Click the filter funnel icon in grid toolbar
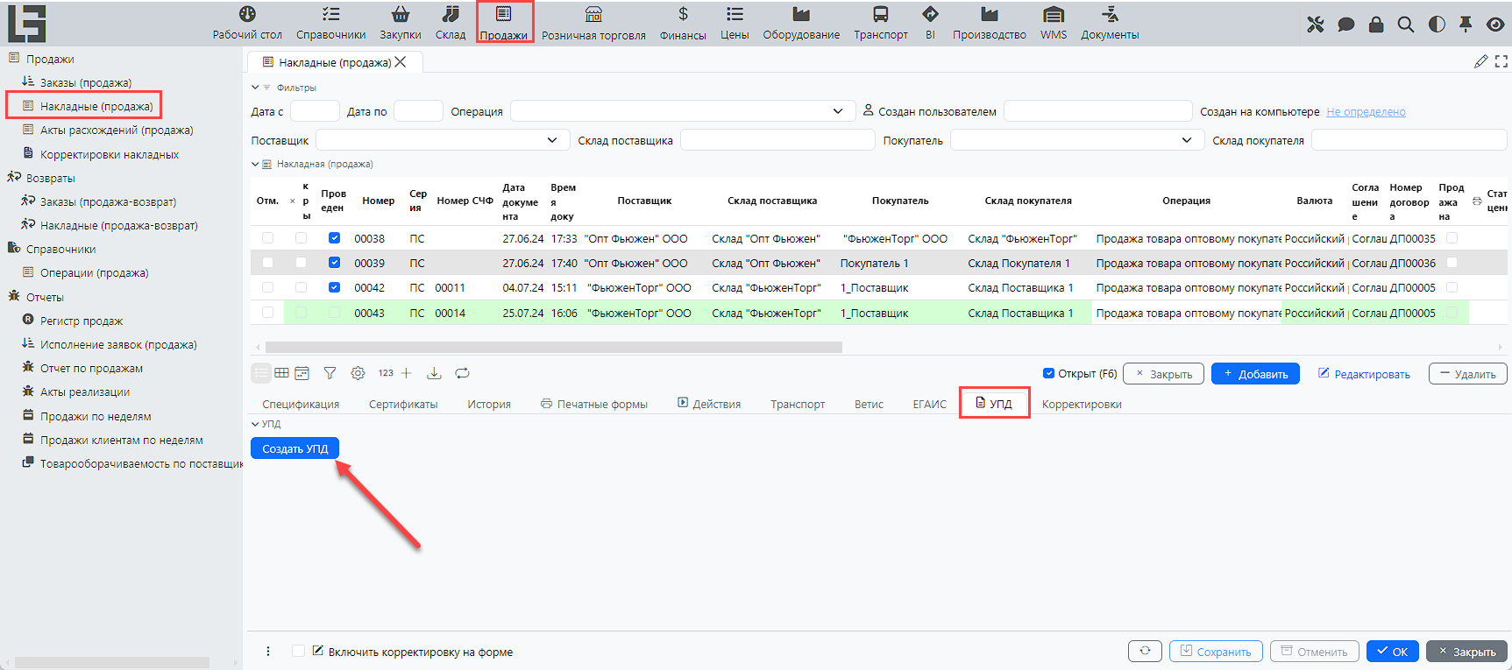Image resolution: width=1512 pixels, height=670 pixels. pos(330,373)
